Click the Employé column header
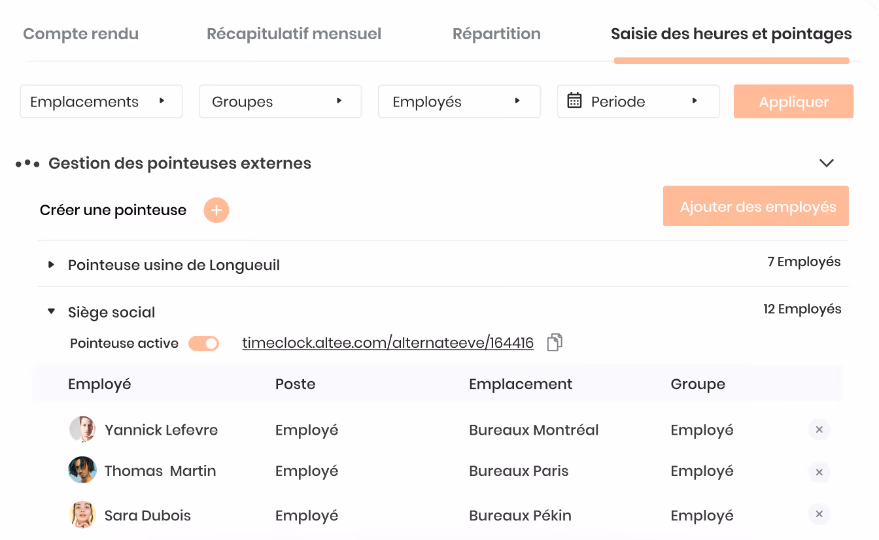 [x=99, y=384]
